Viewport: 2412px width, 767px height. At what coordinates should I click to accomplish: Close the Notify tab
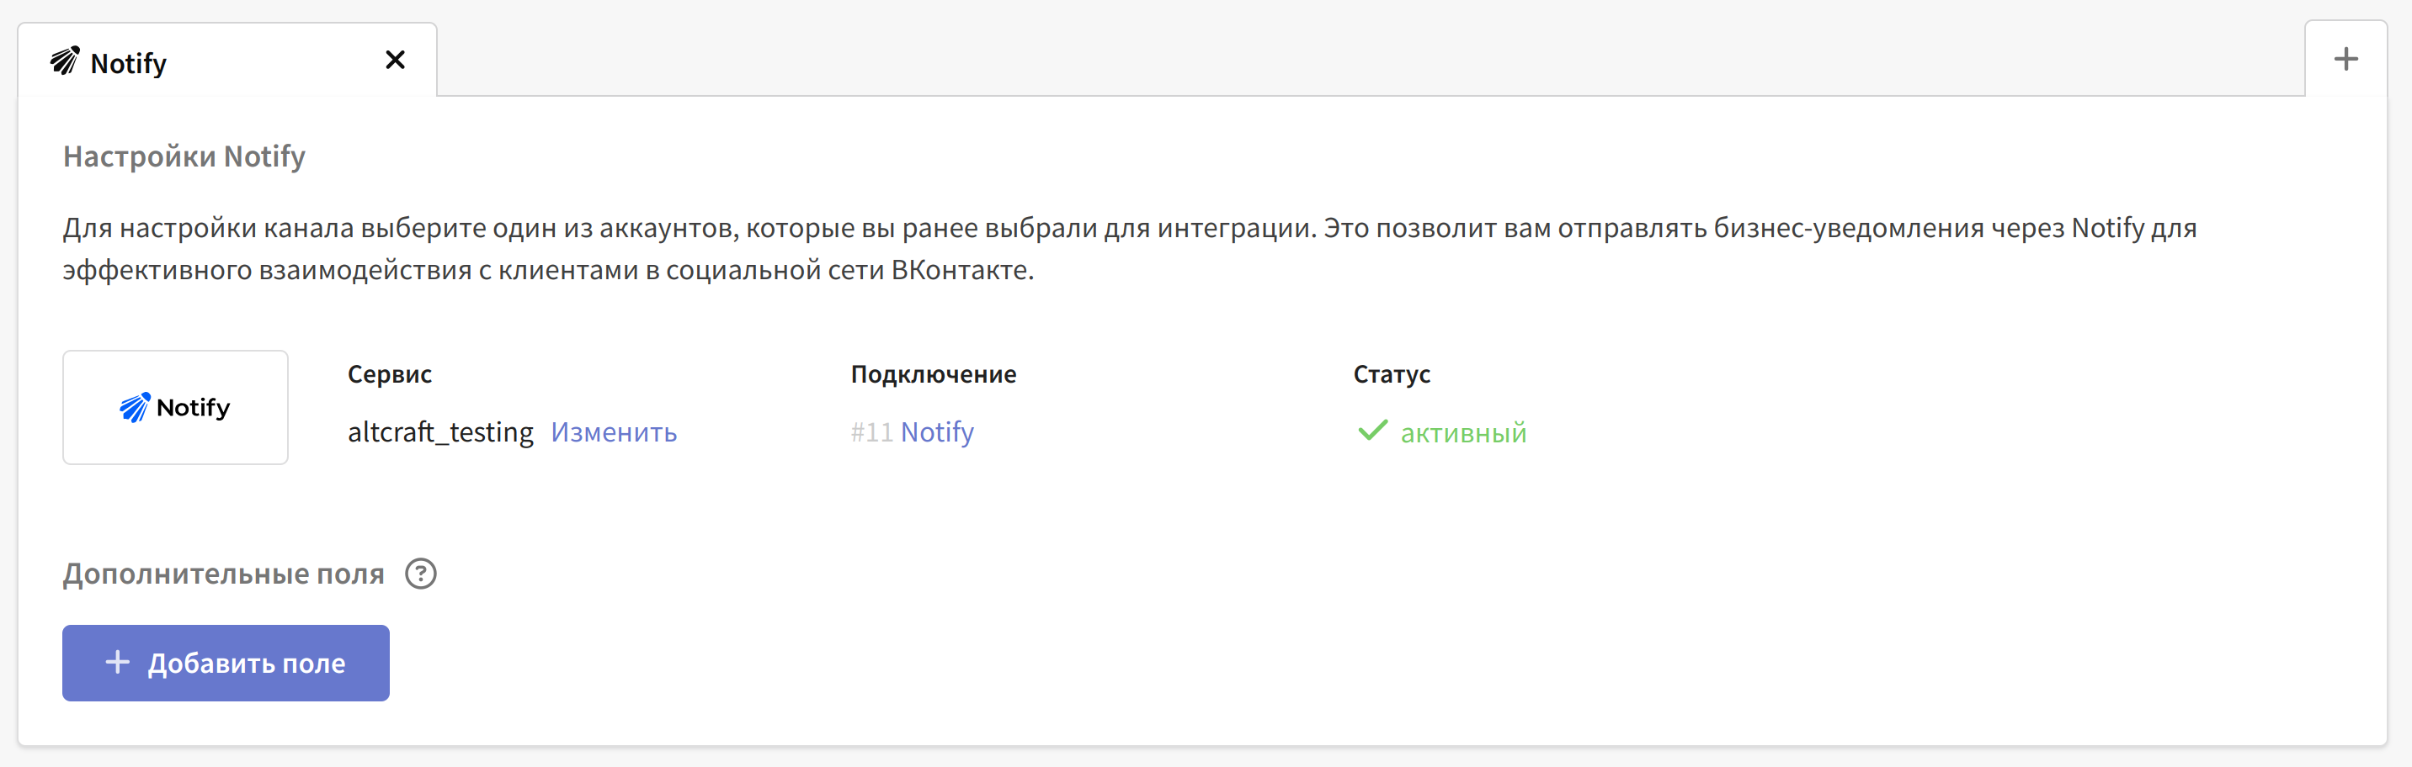(x=395, y=61)
